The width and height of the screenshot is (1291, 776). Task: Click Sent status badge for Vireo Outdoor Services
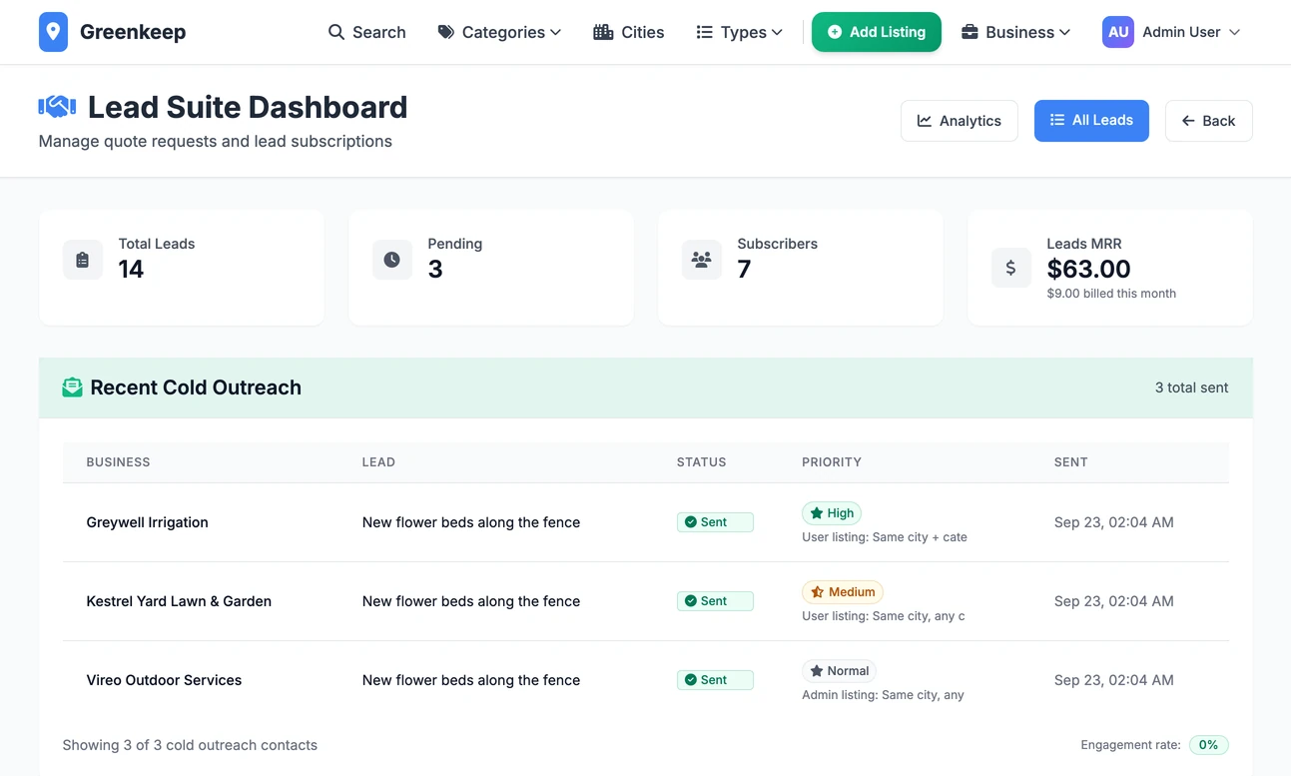pyautogui.click(x=715, y=680)
